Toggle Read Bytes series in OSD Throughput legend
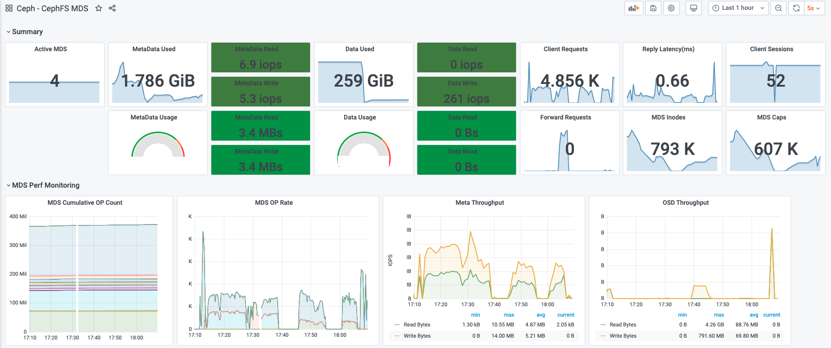The image size is (831, 348). click(x=623, y=325)
